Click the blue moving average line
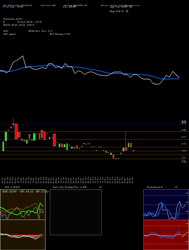Screen dimensions: 189x250 (x=89, y=69)
